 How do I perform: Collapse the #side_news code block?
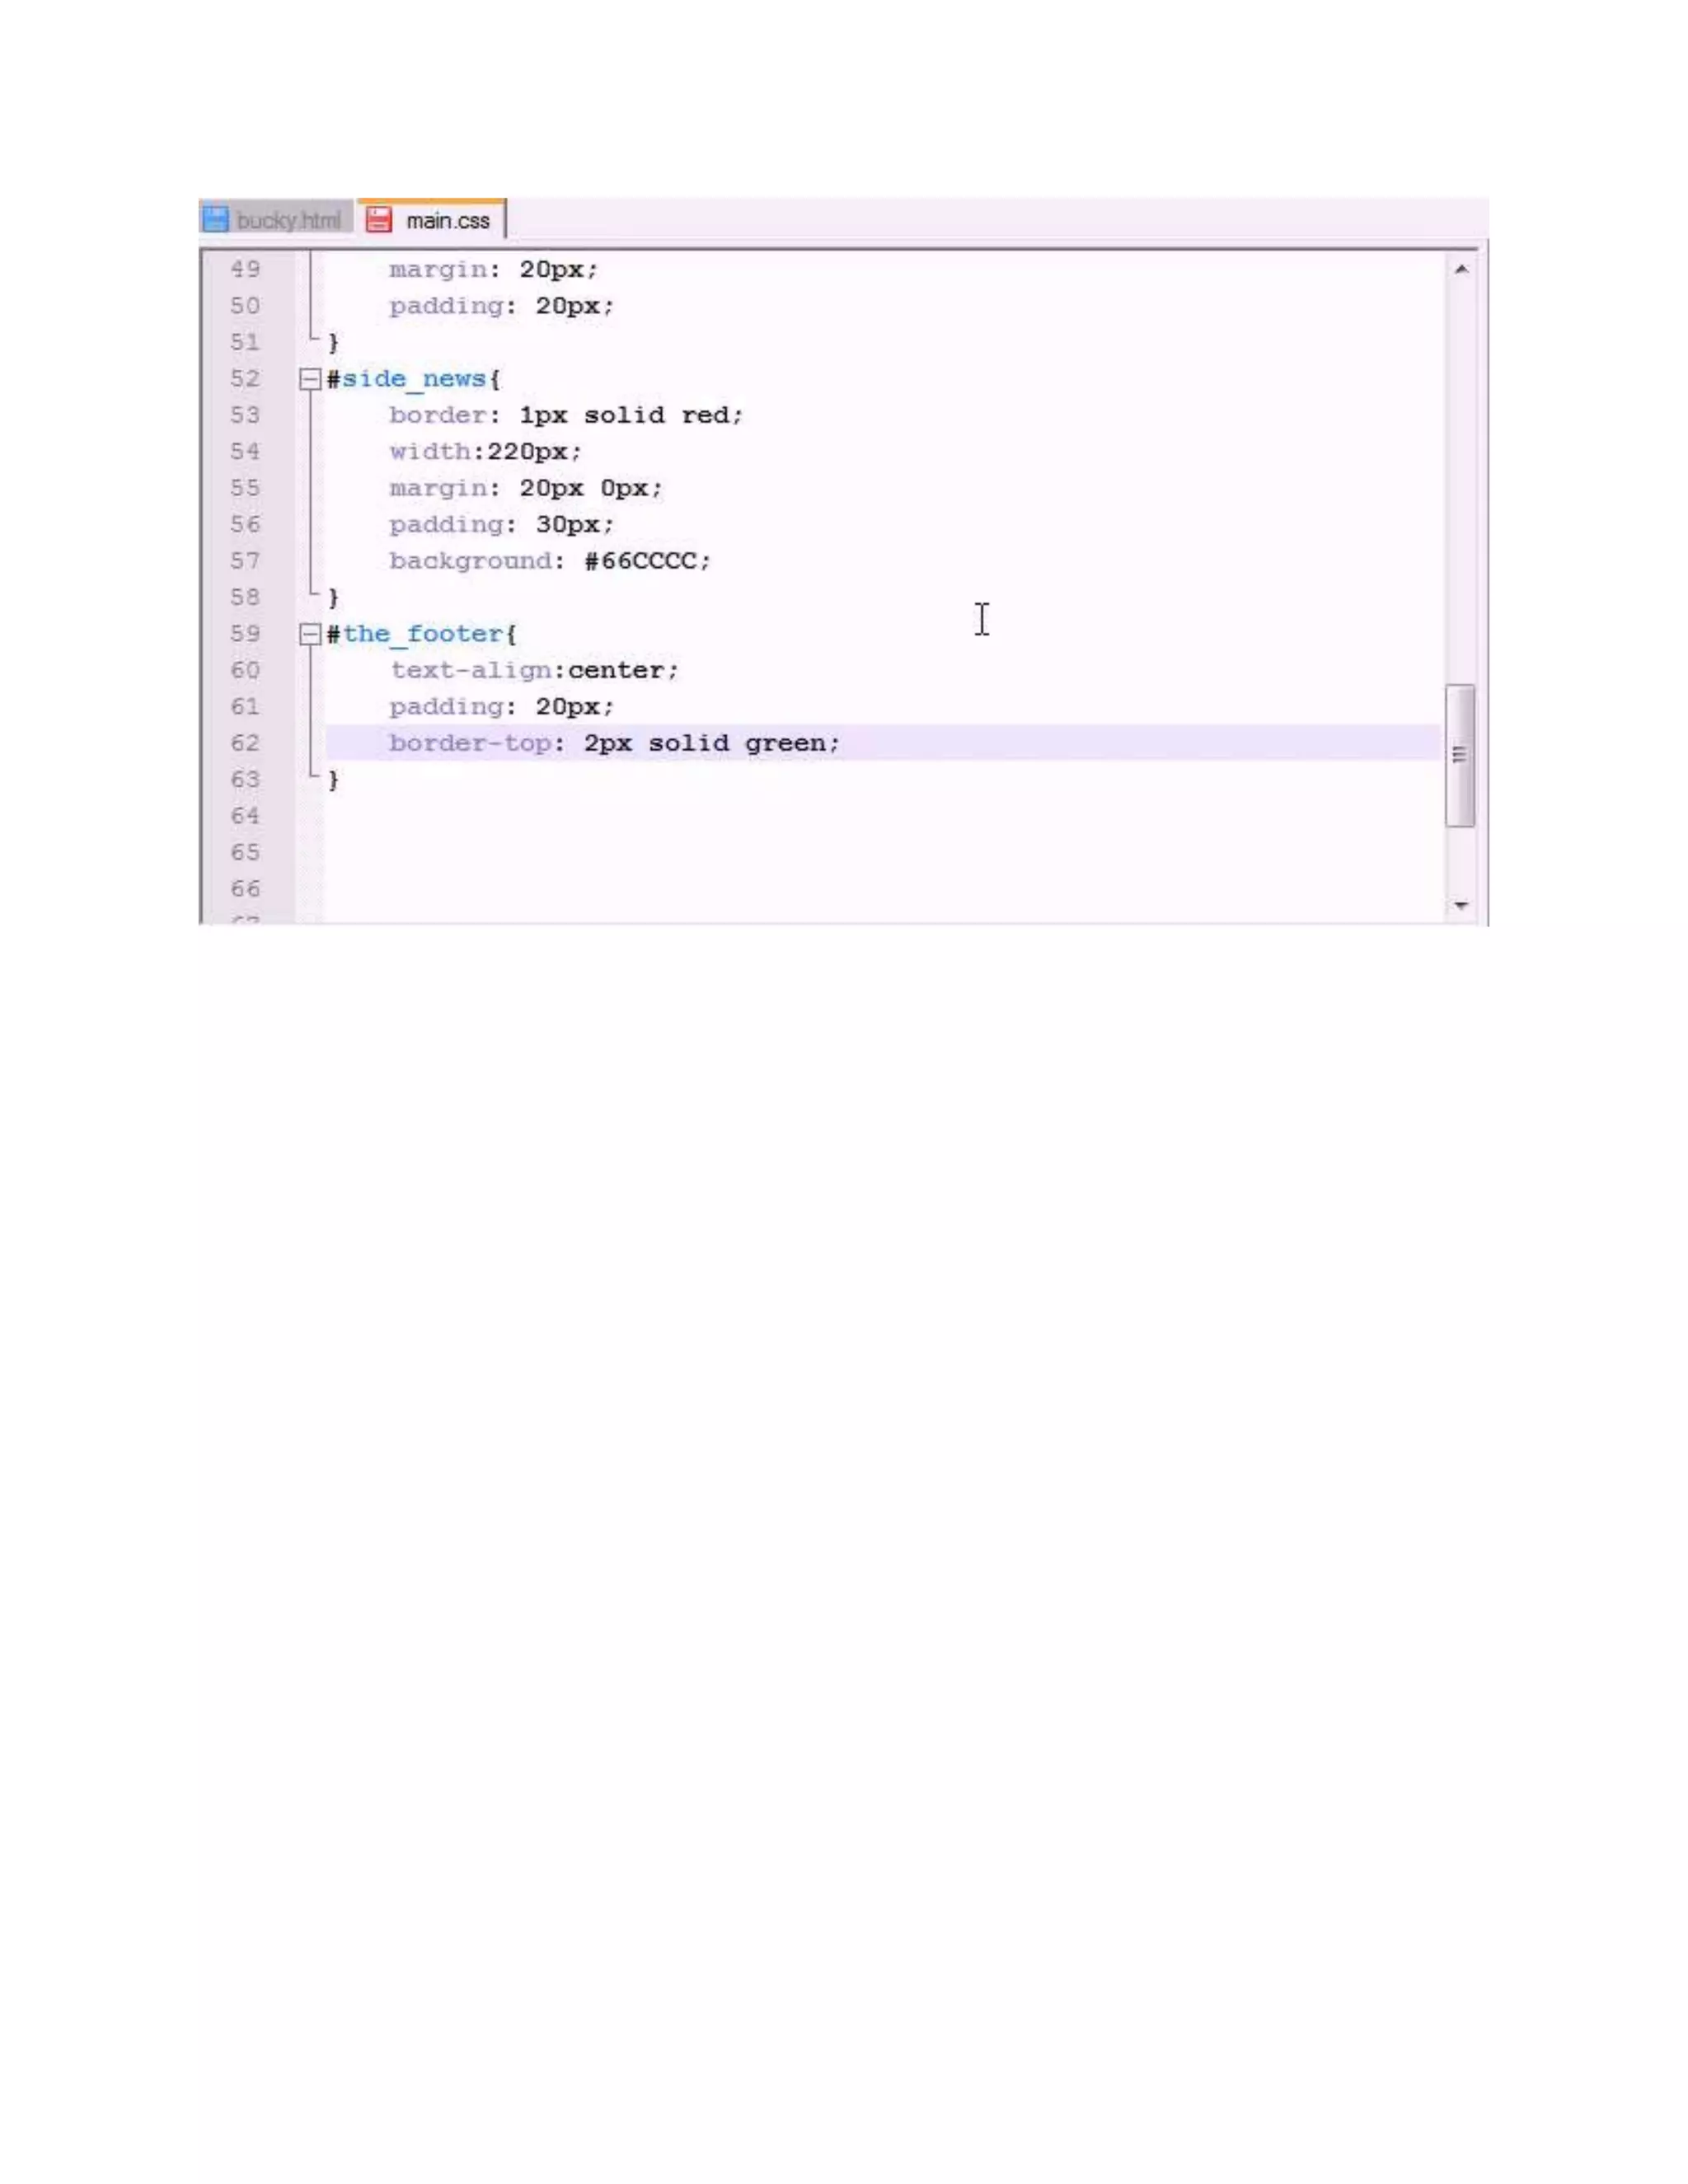point(310,379)
